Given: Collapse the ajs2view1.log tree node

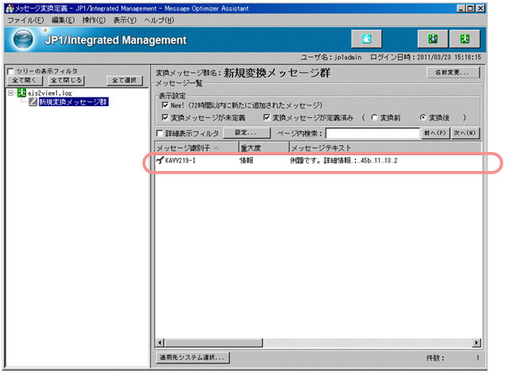Looking at the screenshot, I should (x=10, y=93).
